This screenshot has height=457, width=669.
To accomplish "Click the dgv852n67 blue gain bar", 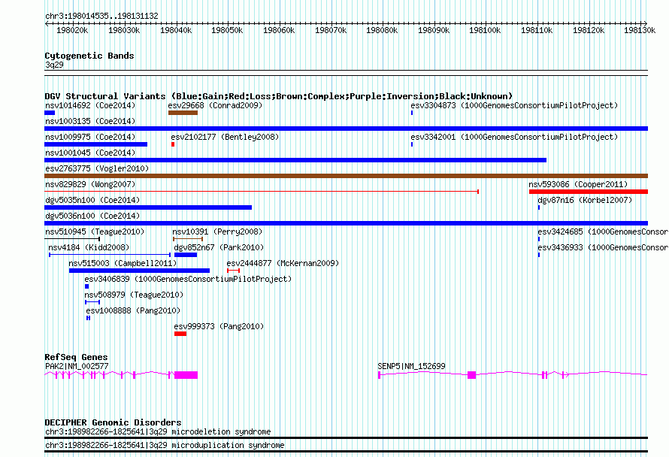I will [186, 255].
